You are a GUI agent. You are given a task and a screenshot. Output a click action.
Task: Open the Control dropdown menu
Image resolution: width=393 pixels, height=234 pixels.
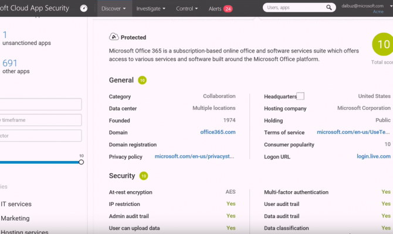(187, 9)
